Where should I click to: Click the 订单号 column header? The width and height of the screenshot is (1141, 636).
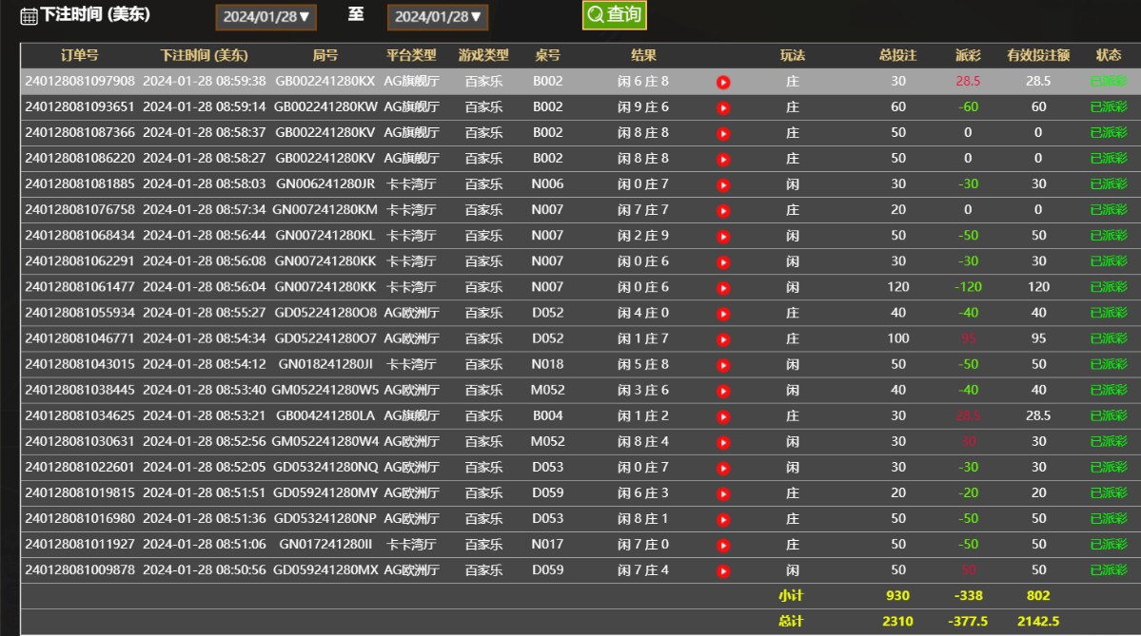[x=79, y=56]
